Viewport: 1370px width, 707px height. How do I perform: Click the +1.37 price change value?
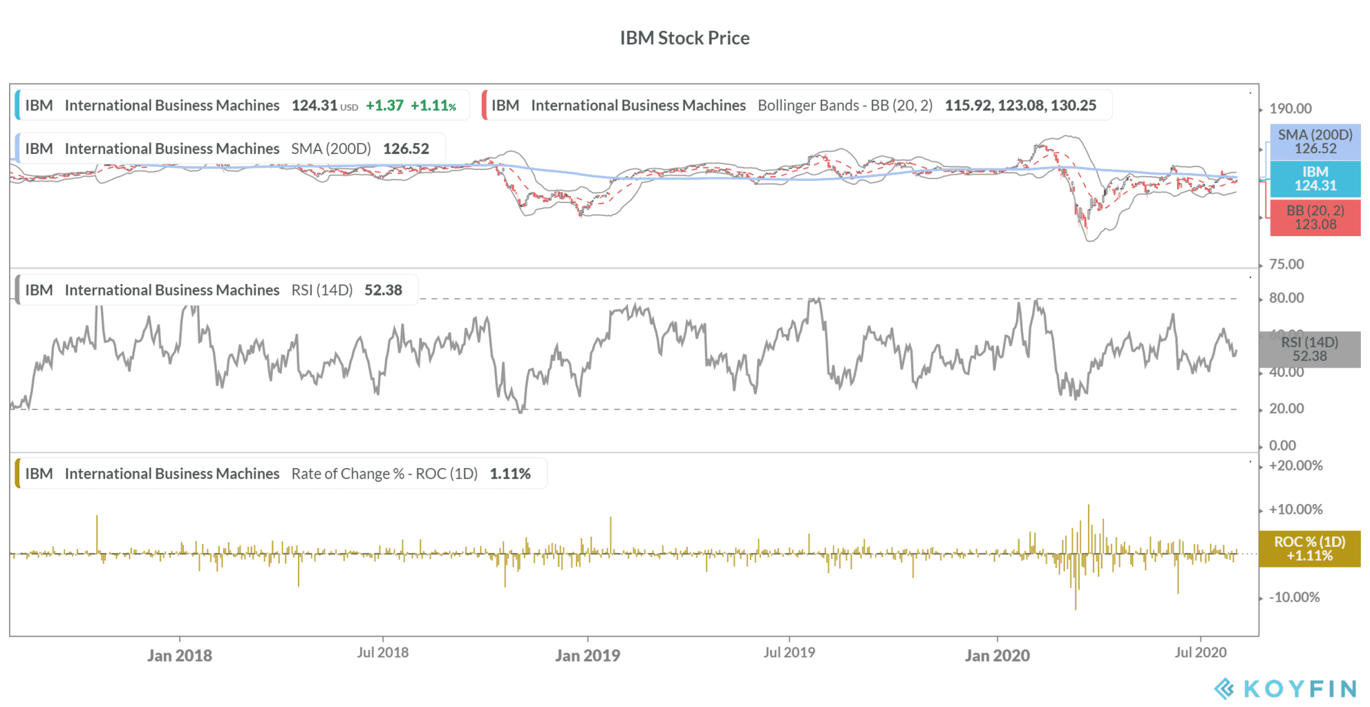(x=384, y=106)
